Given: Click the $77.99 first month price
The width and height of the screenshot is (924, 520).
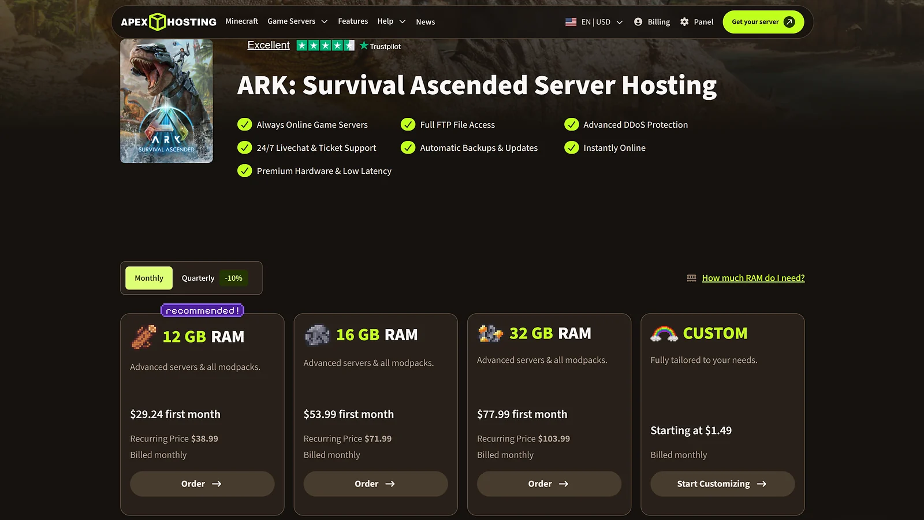Looking at the screenshot, I should click(x=522, y=414).
